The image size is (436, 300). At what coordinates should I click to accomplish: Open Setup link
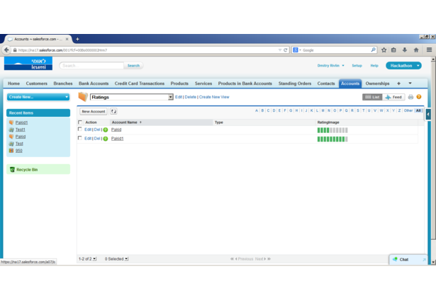coord(357,66)
